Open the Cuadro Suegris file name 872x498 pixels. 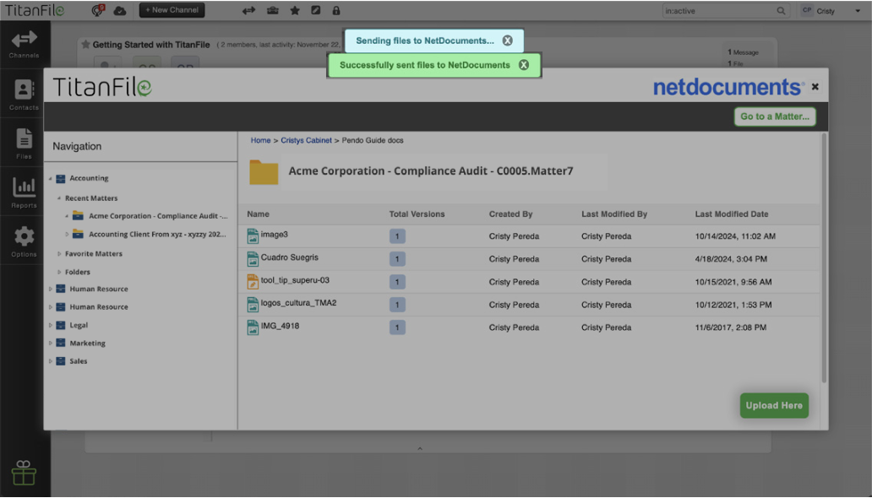[290, 257]
